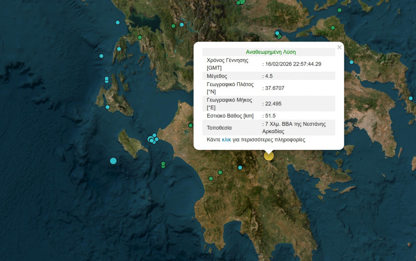Click the large yellow earthquake marker
This screenshot has width=416, height=261.
tap(269, 156)
